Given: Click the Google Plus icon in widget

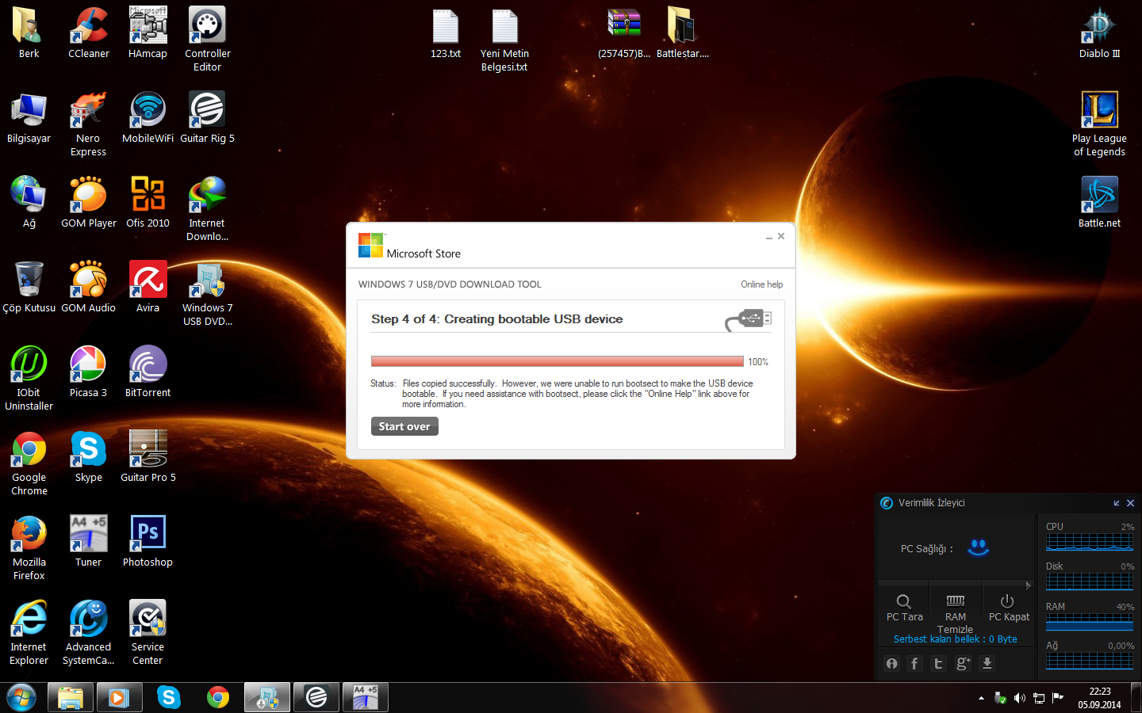Looking at the screenshot, I should 963,664.
